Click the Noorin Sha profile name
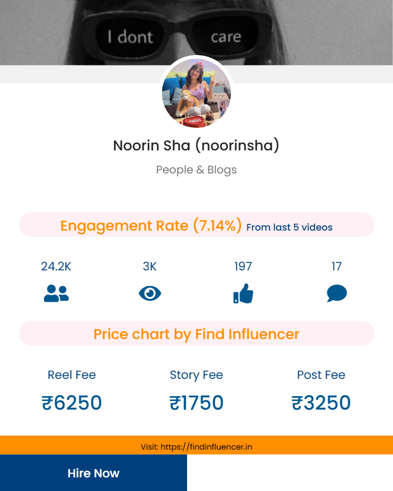This screenshot has width=393, height=491. (196, 145)
